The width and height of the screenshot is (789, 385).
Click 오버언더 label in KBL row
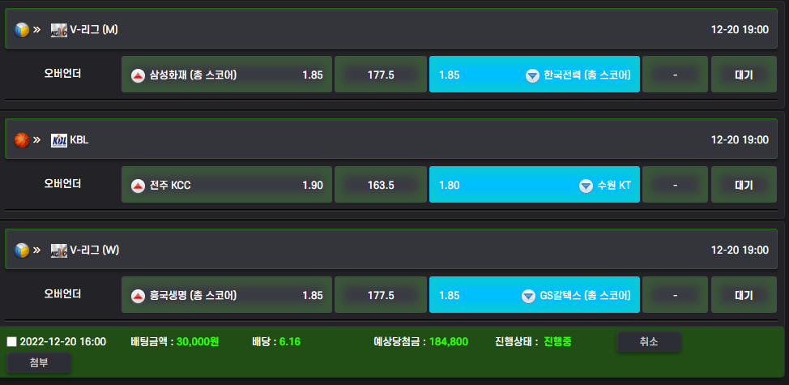(63, 184)
